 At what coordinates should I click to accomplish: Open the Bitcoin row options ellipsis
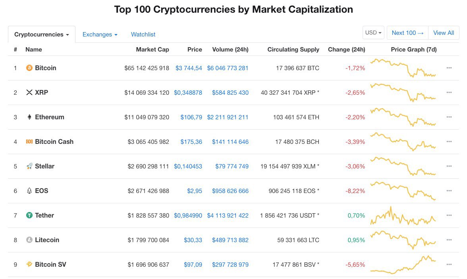coord(449,68)
